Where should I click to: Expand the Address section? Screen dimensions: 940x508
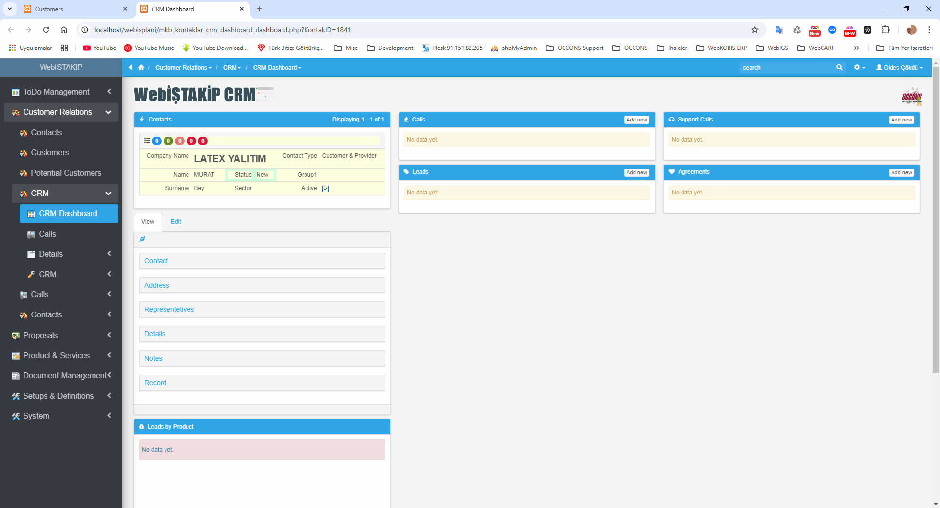coord(262,285)
